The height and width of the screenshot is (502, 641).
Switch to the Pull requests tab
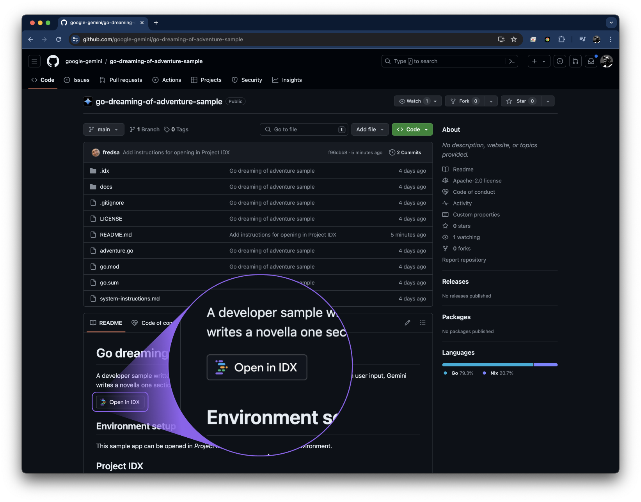[x=121, y=80]
